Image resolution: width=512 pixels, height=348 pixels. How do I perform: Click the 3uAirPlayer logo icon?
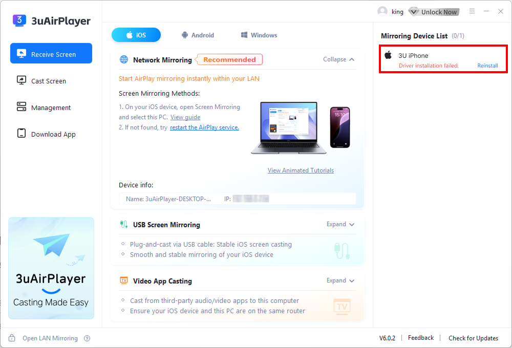pos(19,20)
